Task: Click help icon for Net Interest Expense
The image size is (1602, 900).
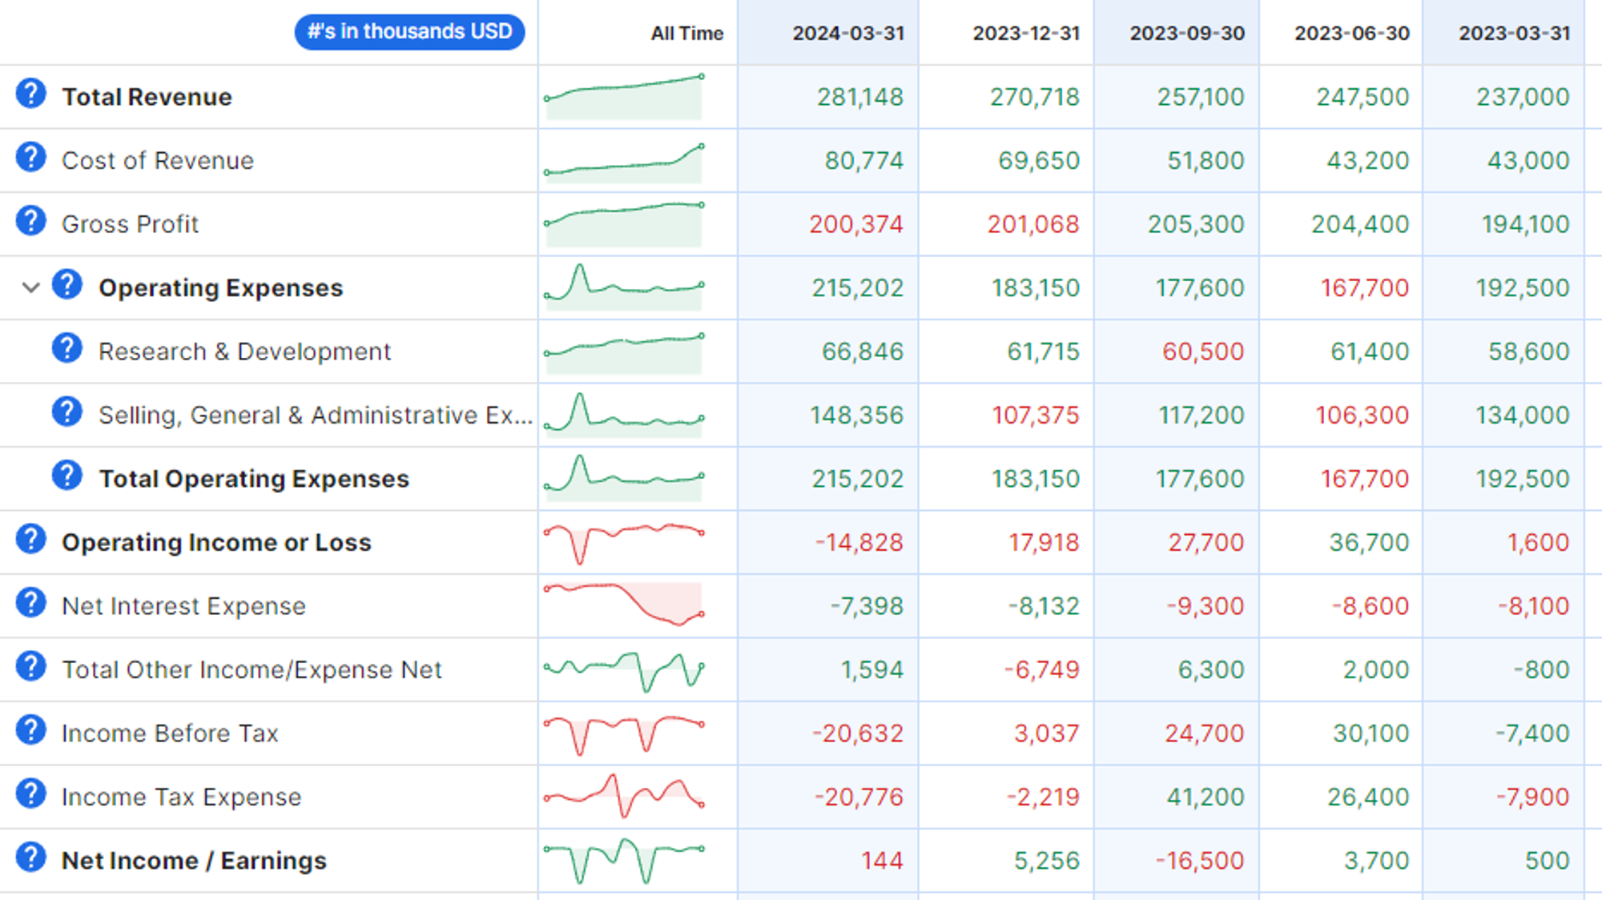Action: (30, 604)
